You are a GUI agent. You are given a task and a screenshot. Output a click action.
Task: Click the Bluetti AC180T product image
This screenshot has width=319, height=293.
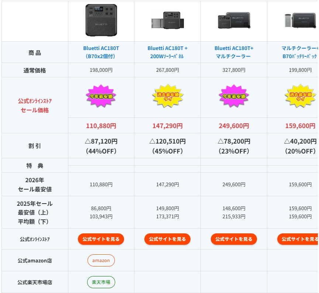pyautogui.click(x=101, y=21)
